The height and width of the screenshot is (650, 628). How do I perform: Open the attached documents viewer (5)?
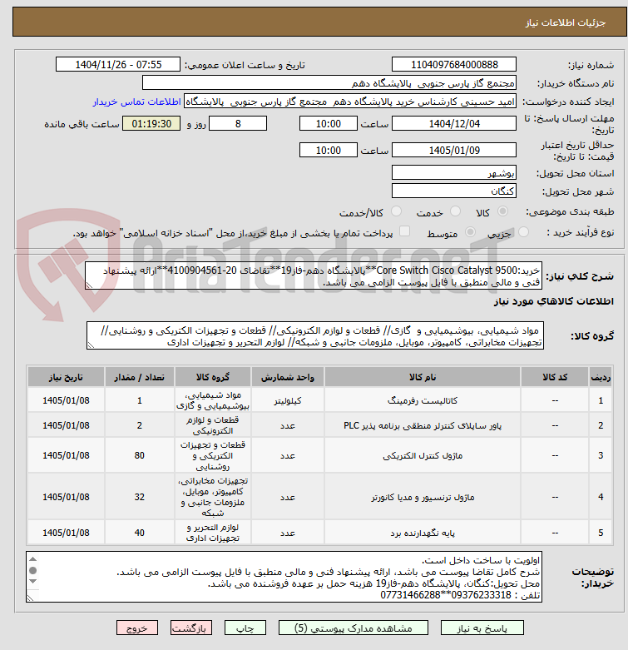(x=354, y=628)
